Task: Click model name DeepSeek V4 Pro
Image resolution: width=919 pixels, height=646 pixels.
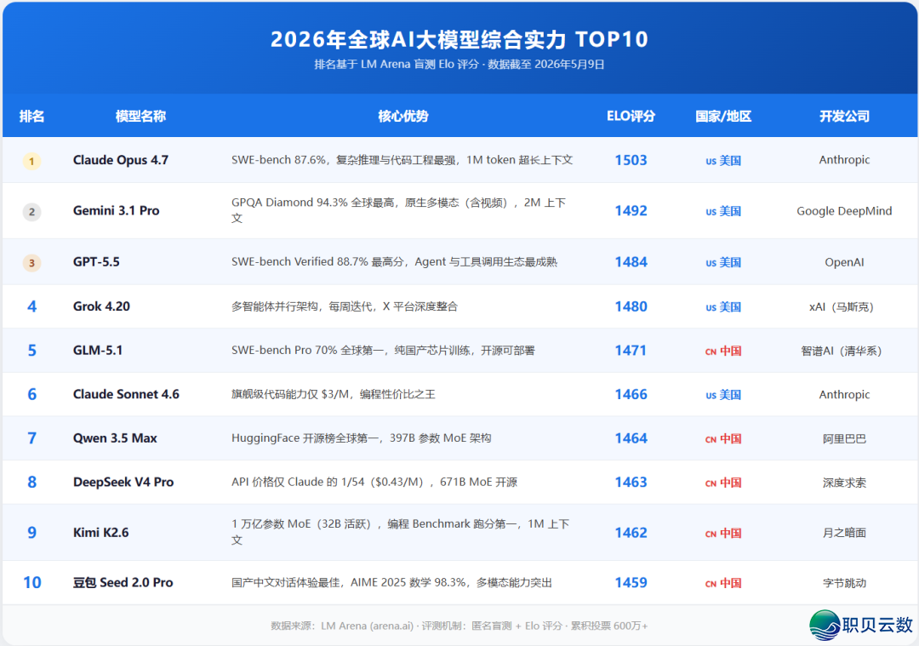Action: click(123, 482)
